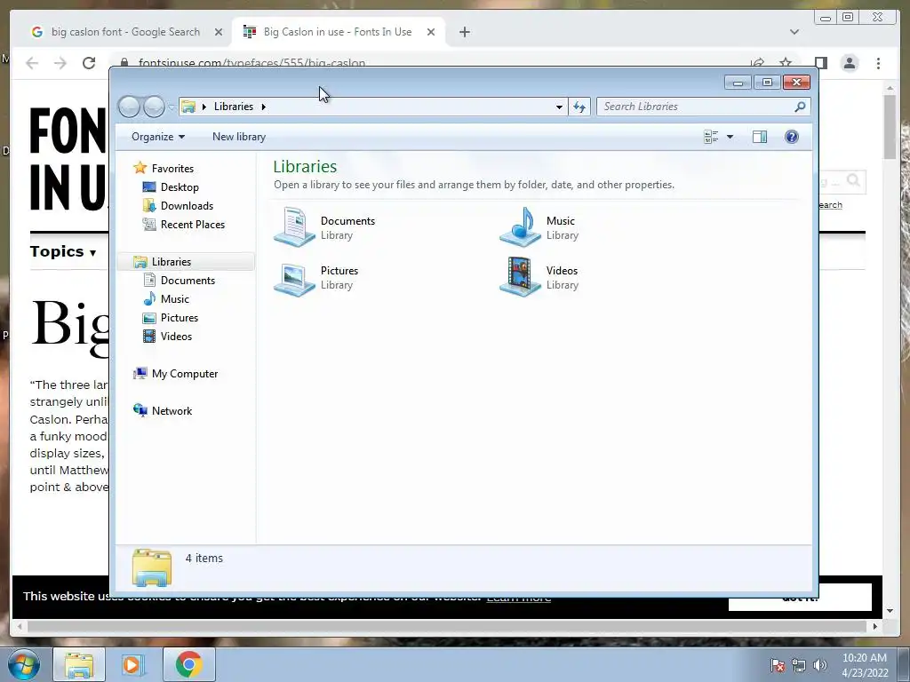This screenshot has height=682, width=910.
Task: Select Music under Libraries in sidebar
Action: pyautogui.click(x=175, y=298)
